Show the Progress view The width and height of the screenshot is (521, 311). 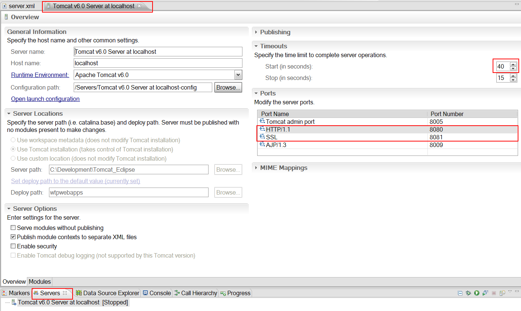(x=235, y=293)
